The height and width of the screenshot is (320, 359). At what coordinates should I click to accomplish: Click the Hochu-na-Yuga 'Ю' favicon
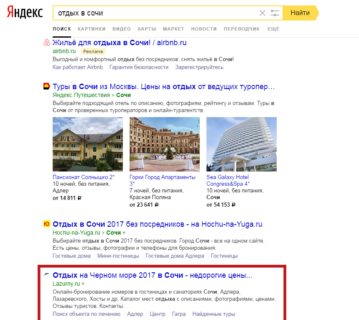coord(47,224)
